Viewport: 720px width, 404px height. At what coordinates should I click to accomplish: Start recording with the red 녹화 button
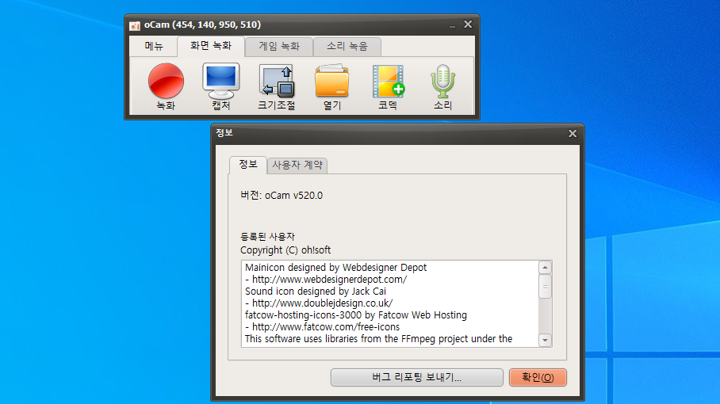click(x=166, y=86)
